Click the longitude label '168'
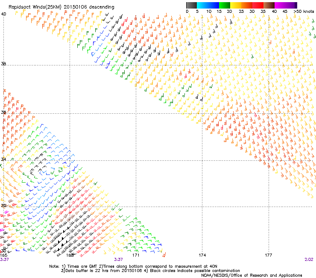The width and height of the screenshot is (316, 278). click(70, 255)
